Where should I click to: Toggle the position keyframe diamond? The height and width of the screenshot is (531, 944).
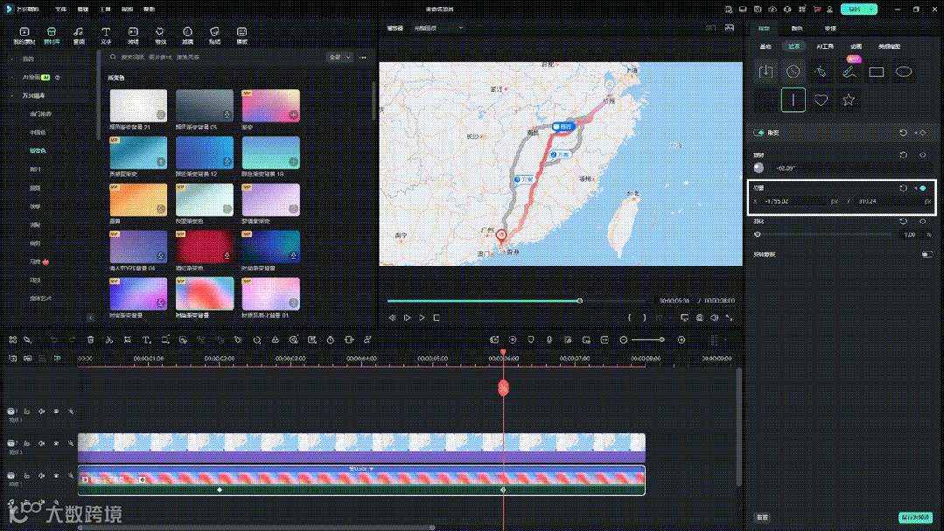click(x=922, y=188)
